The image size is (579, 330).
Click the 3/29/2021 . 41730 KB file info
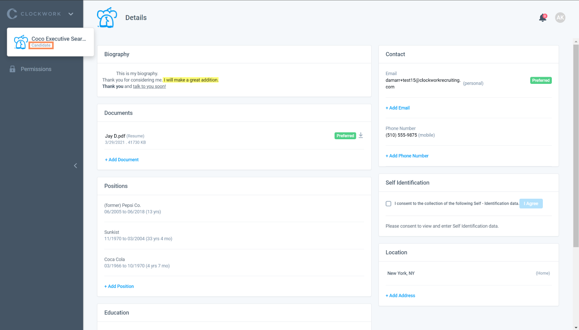[x=125, y=142]
